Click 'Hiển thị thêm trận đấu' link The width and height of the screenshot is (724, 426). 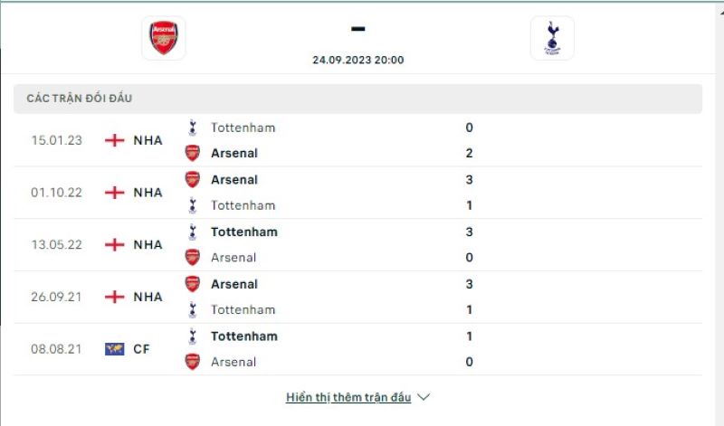(x=348, y=397)
